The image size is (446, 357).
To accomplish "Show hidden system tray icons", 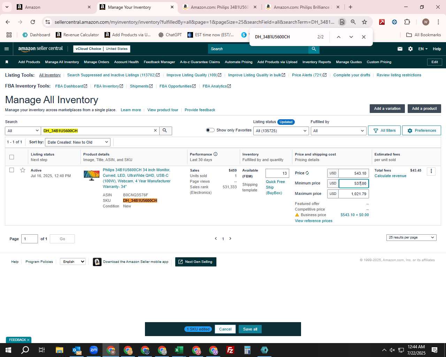I will coord(384,350).
